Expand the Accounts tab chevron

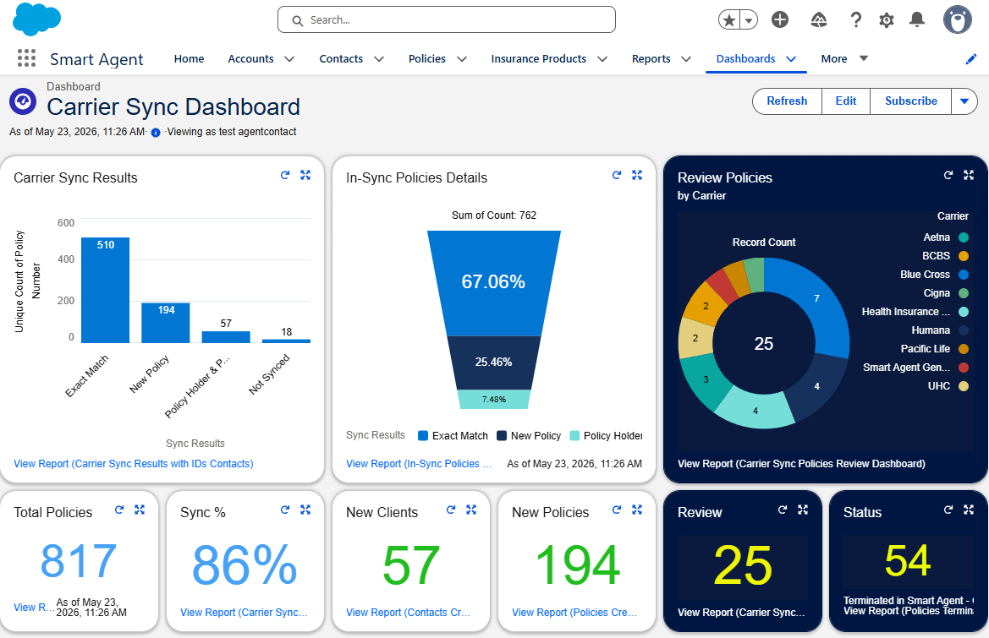tap(289, 59)
